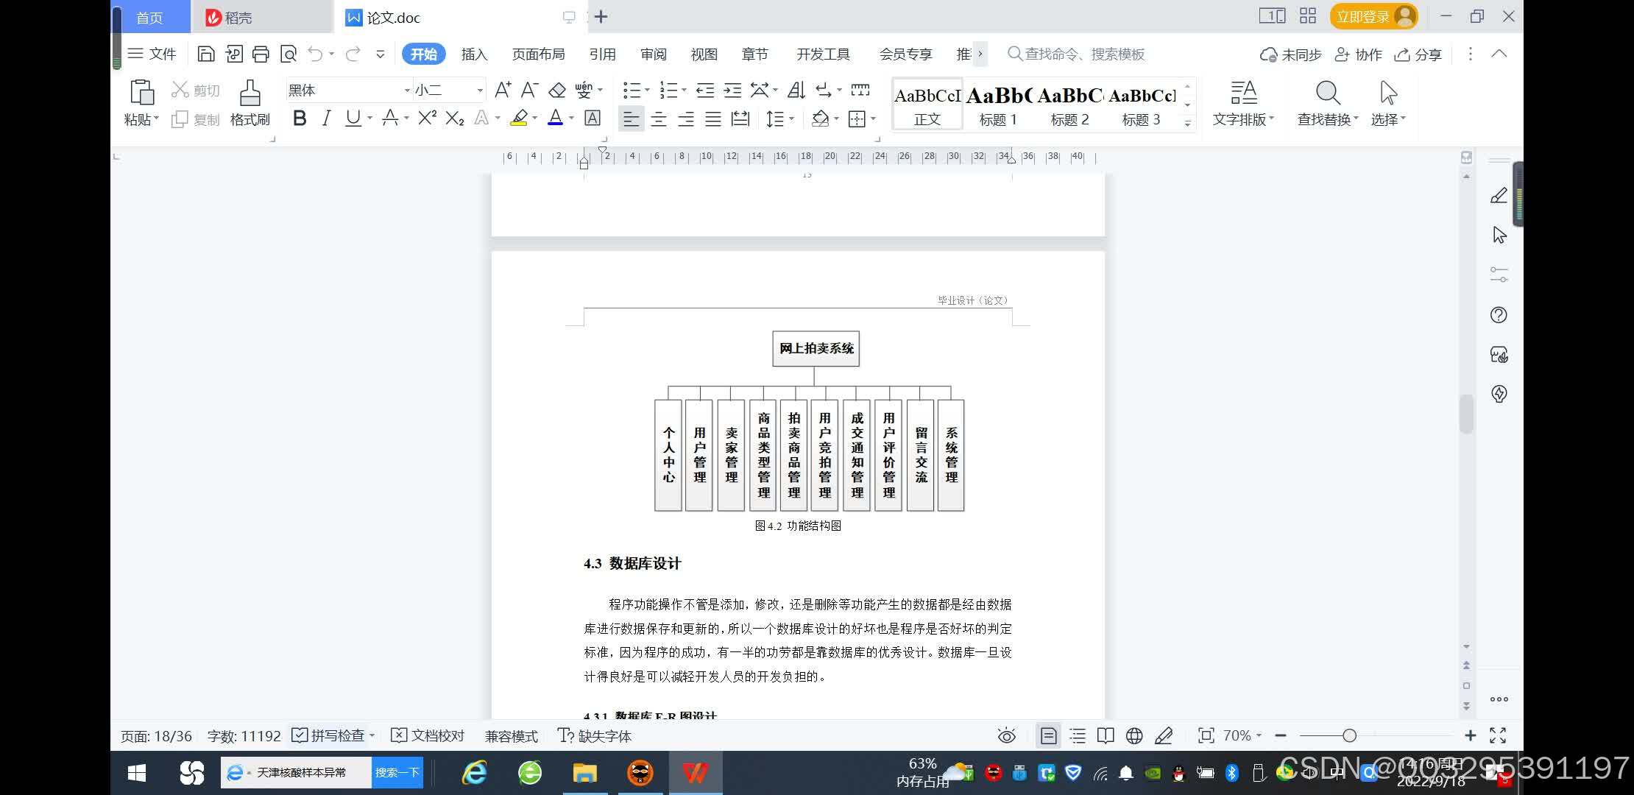Open the font size 小二 dropdown
Screen dimensions: 1634x795
480,90
